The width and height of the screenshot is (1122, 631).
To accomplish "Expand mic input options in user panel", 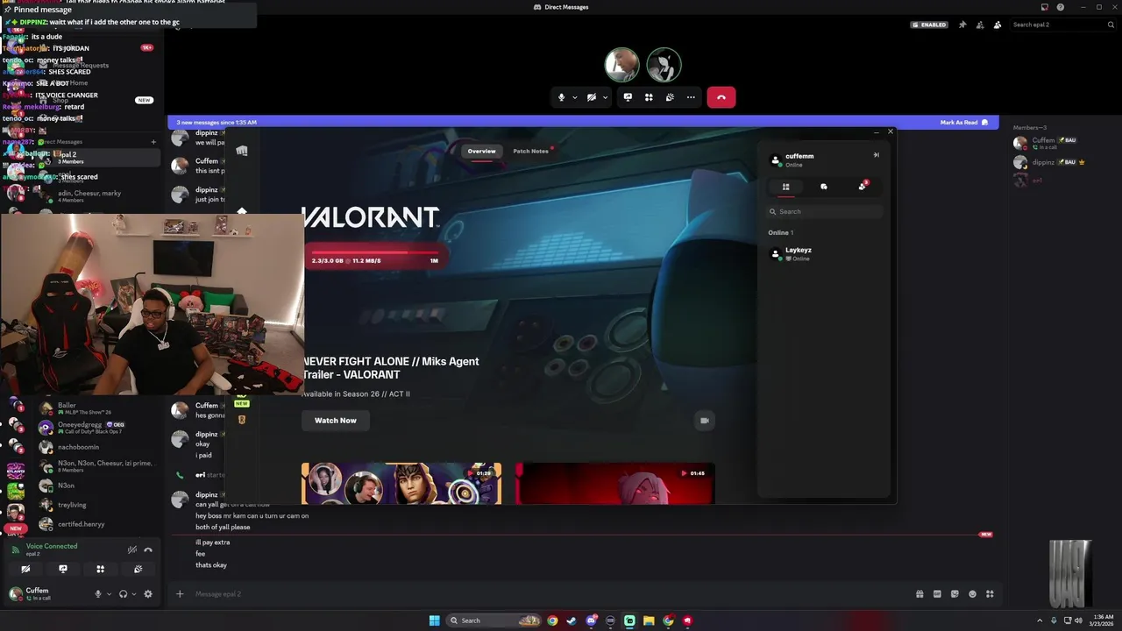I will [x=109, y=594].
